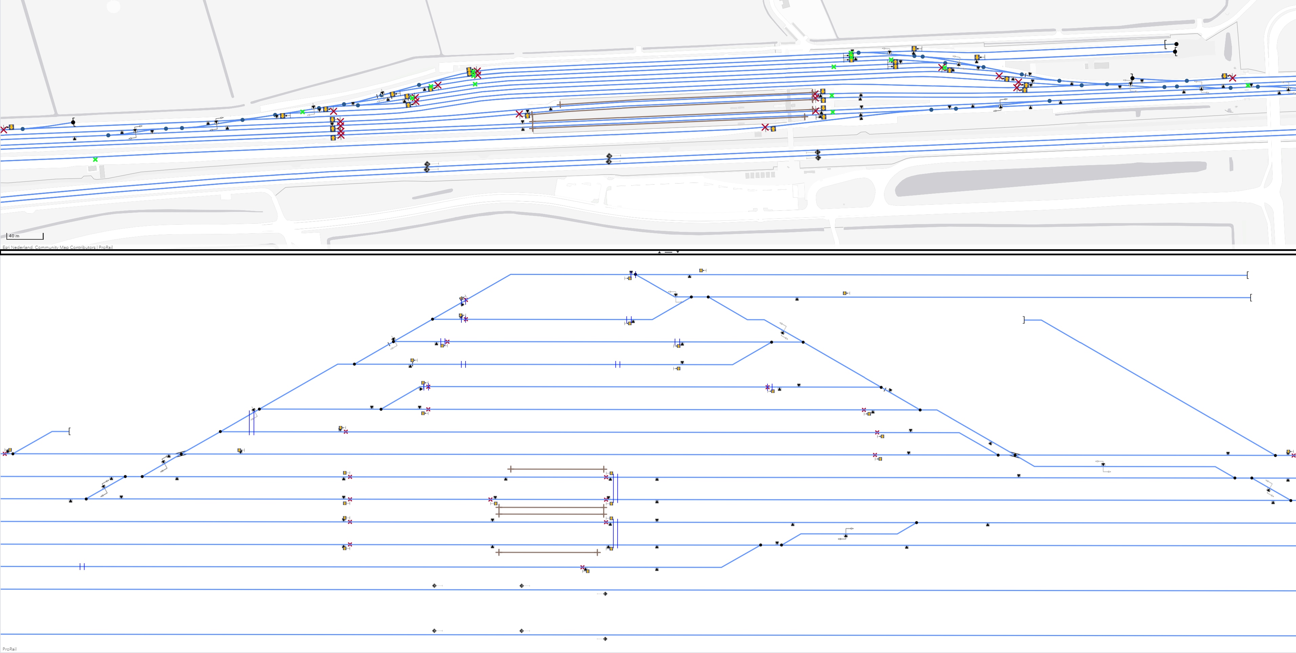Grab the horizontal dash handle between the panes
1296x653 pixels.
(x=668, y=252)
